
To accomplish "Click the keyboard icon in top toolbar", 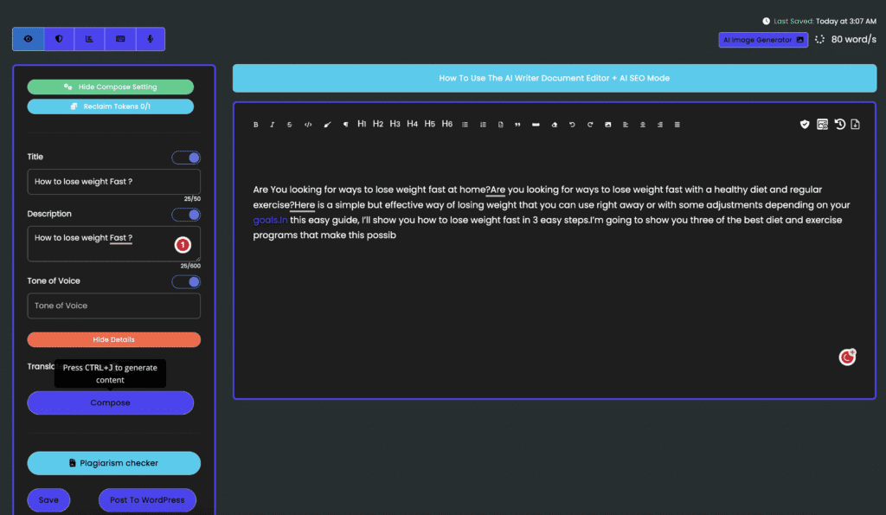I will 119,39.
